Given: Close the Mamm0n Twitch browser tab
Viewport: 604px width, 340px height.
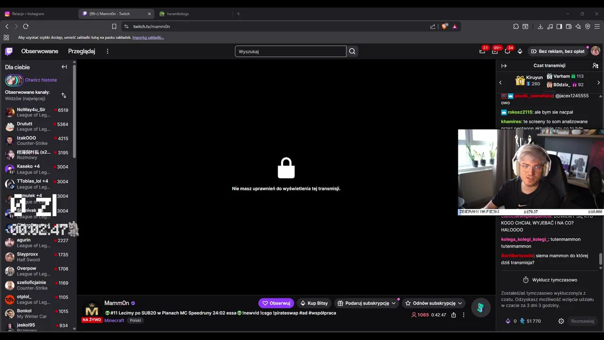Looking at the screenshot, I should tap(150, 14).
